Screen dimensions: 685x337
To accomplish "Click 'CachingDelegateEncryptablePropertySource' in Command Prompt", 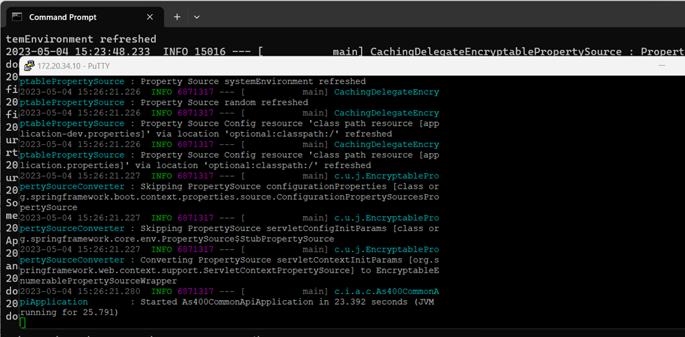I will tap(496, 52).
